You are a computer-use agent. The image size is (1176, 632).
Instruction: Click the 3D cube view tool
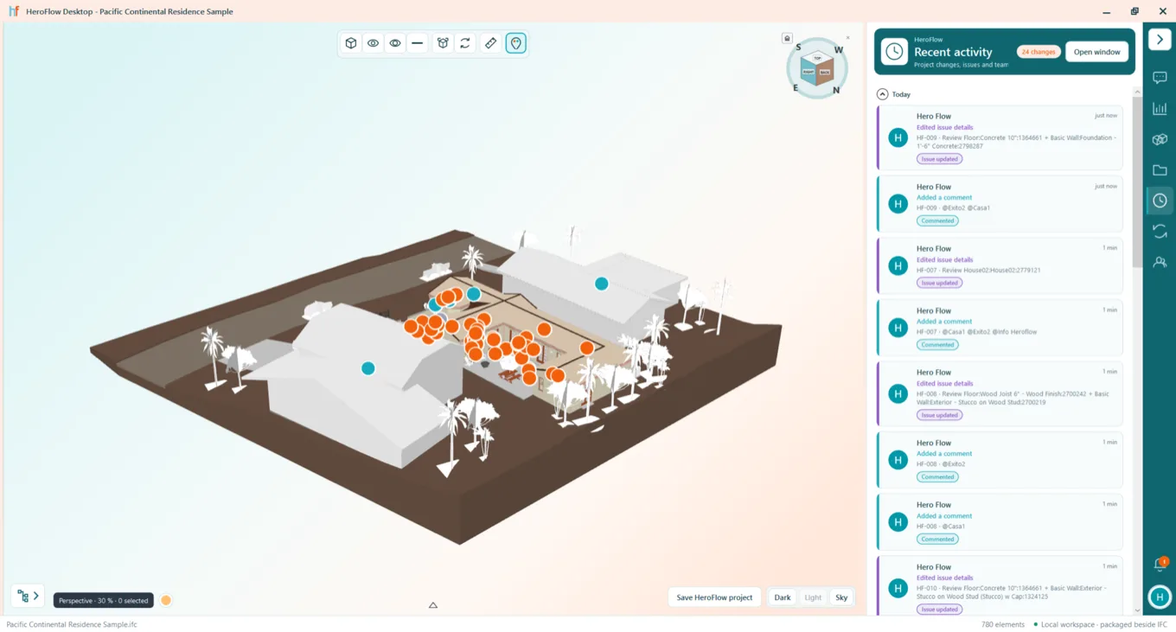click(351, 43)
